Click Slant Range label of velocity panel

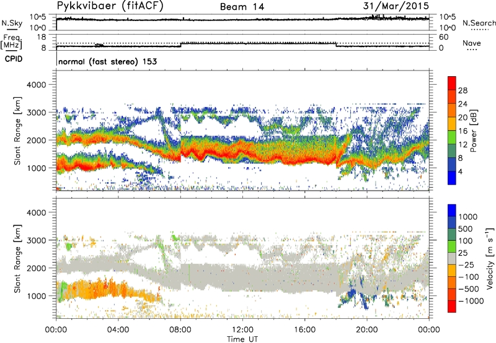pos(17,259)
